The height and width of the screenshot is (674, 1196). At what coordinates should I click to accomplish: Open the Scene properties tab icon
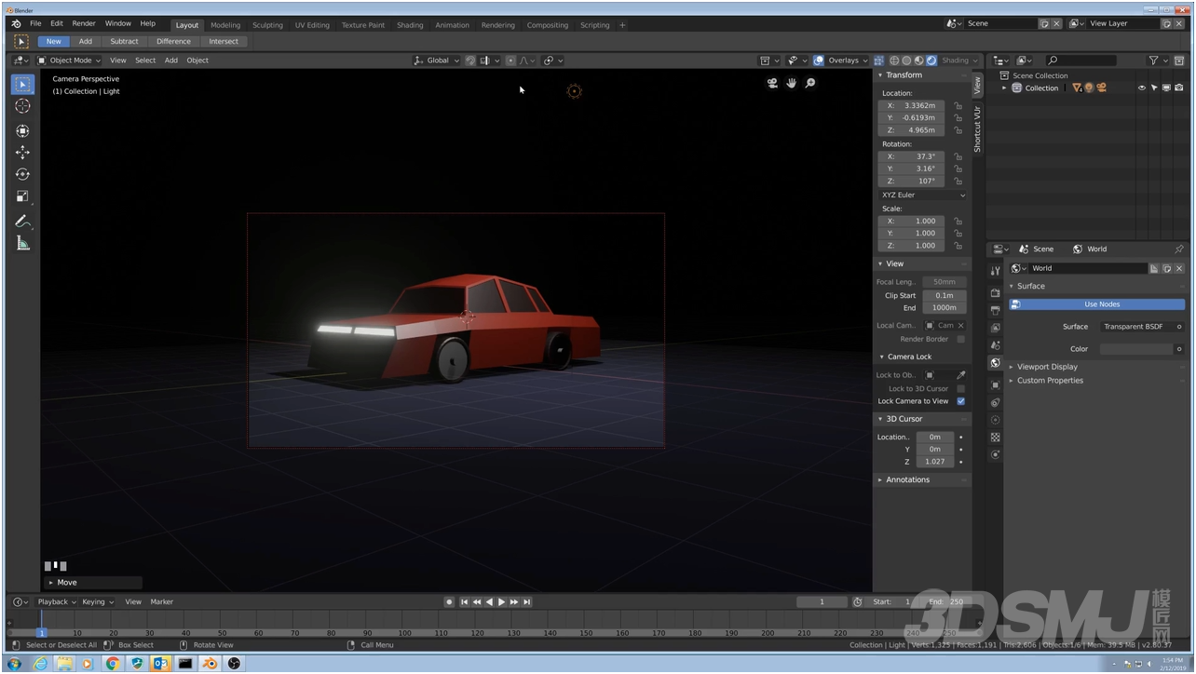click(x=995, y=345)
